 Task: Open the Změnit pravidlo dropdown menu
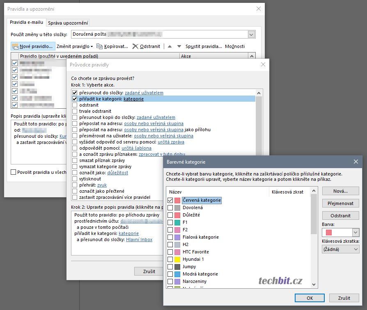pos(75,46)
